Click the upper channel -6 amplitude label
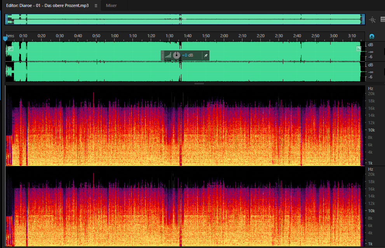The image size is (385, 248). (x=371, y=57)
